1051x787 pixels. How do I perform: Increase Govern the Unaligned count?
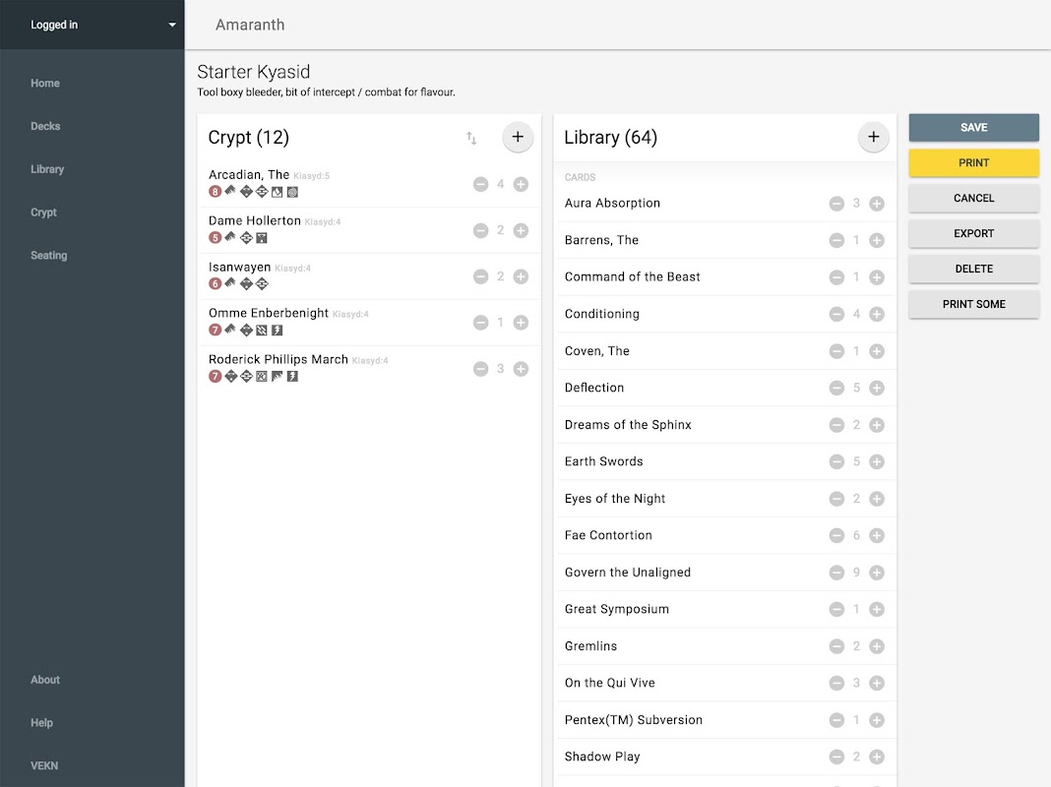click(x=877, y=573)
